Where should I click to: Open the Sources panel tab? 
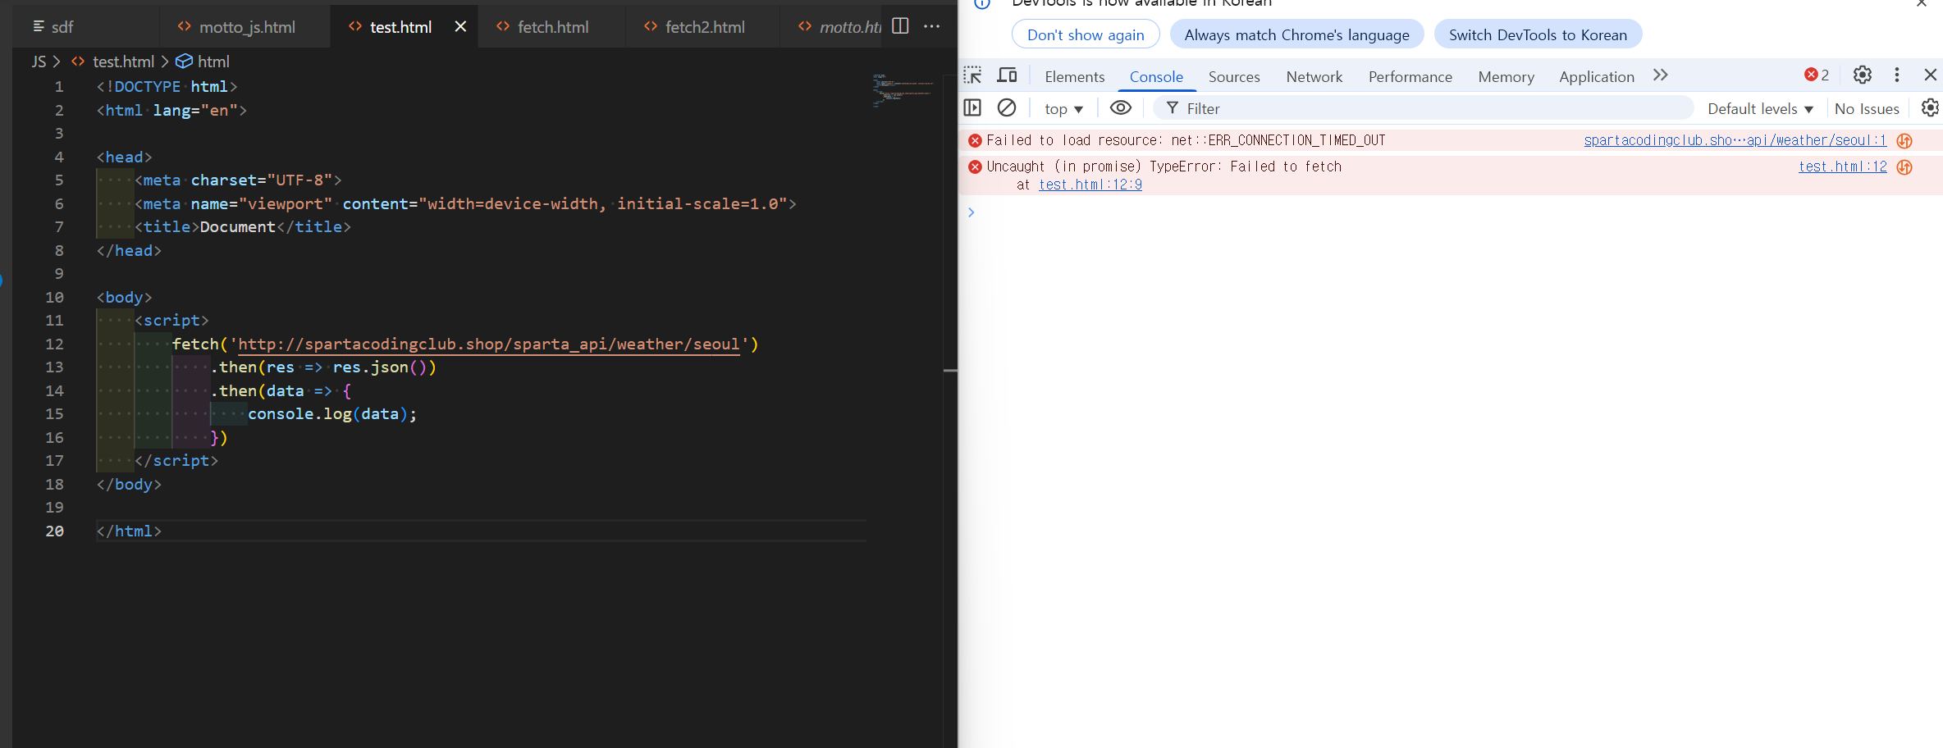(1234, 76)
